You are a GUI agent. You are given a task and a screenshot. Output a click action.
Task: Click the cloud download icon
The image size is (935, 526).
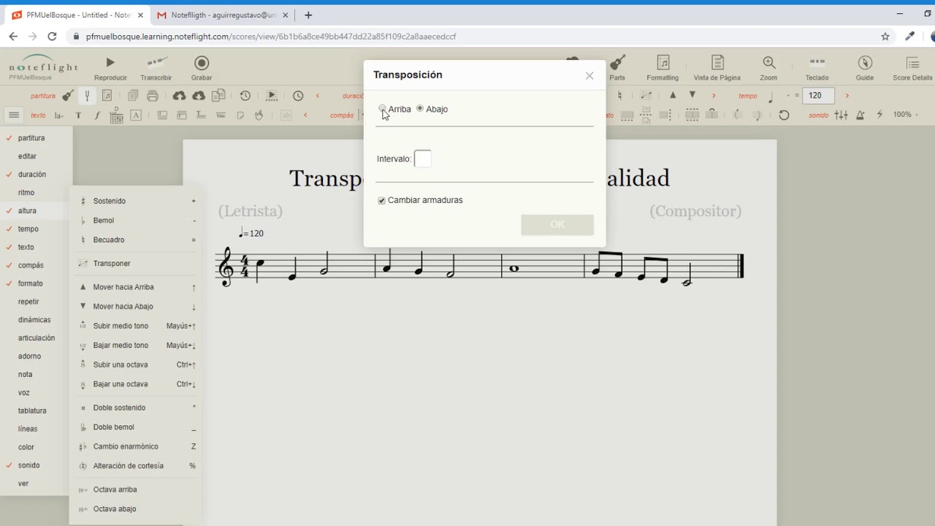tap(199, 96)
